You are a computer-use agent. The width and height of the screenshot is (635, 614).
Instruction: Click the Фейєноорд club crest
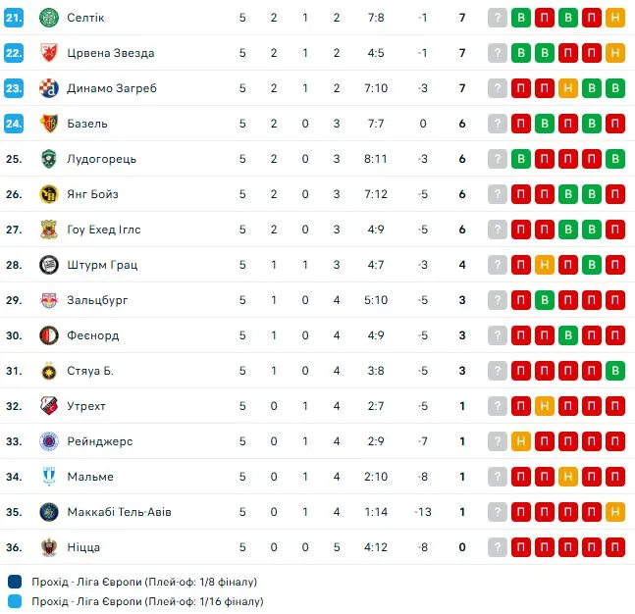click(49, 335)
